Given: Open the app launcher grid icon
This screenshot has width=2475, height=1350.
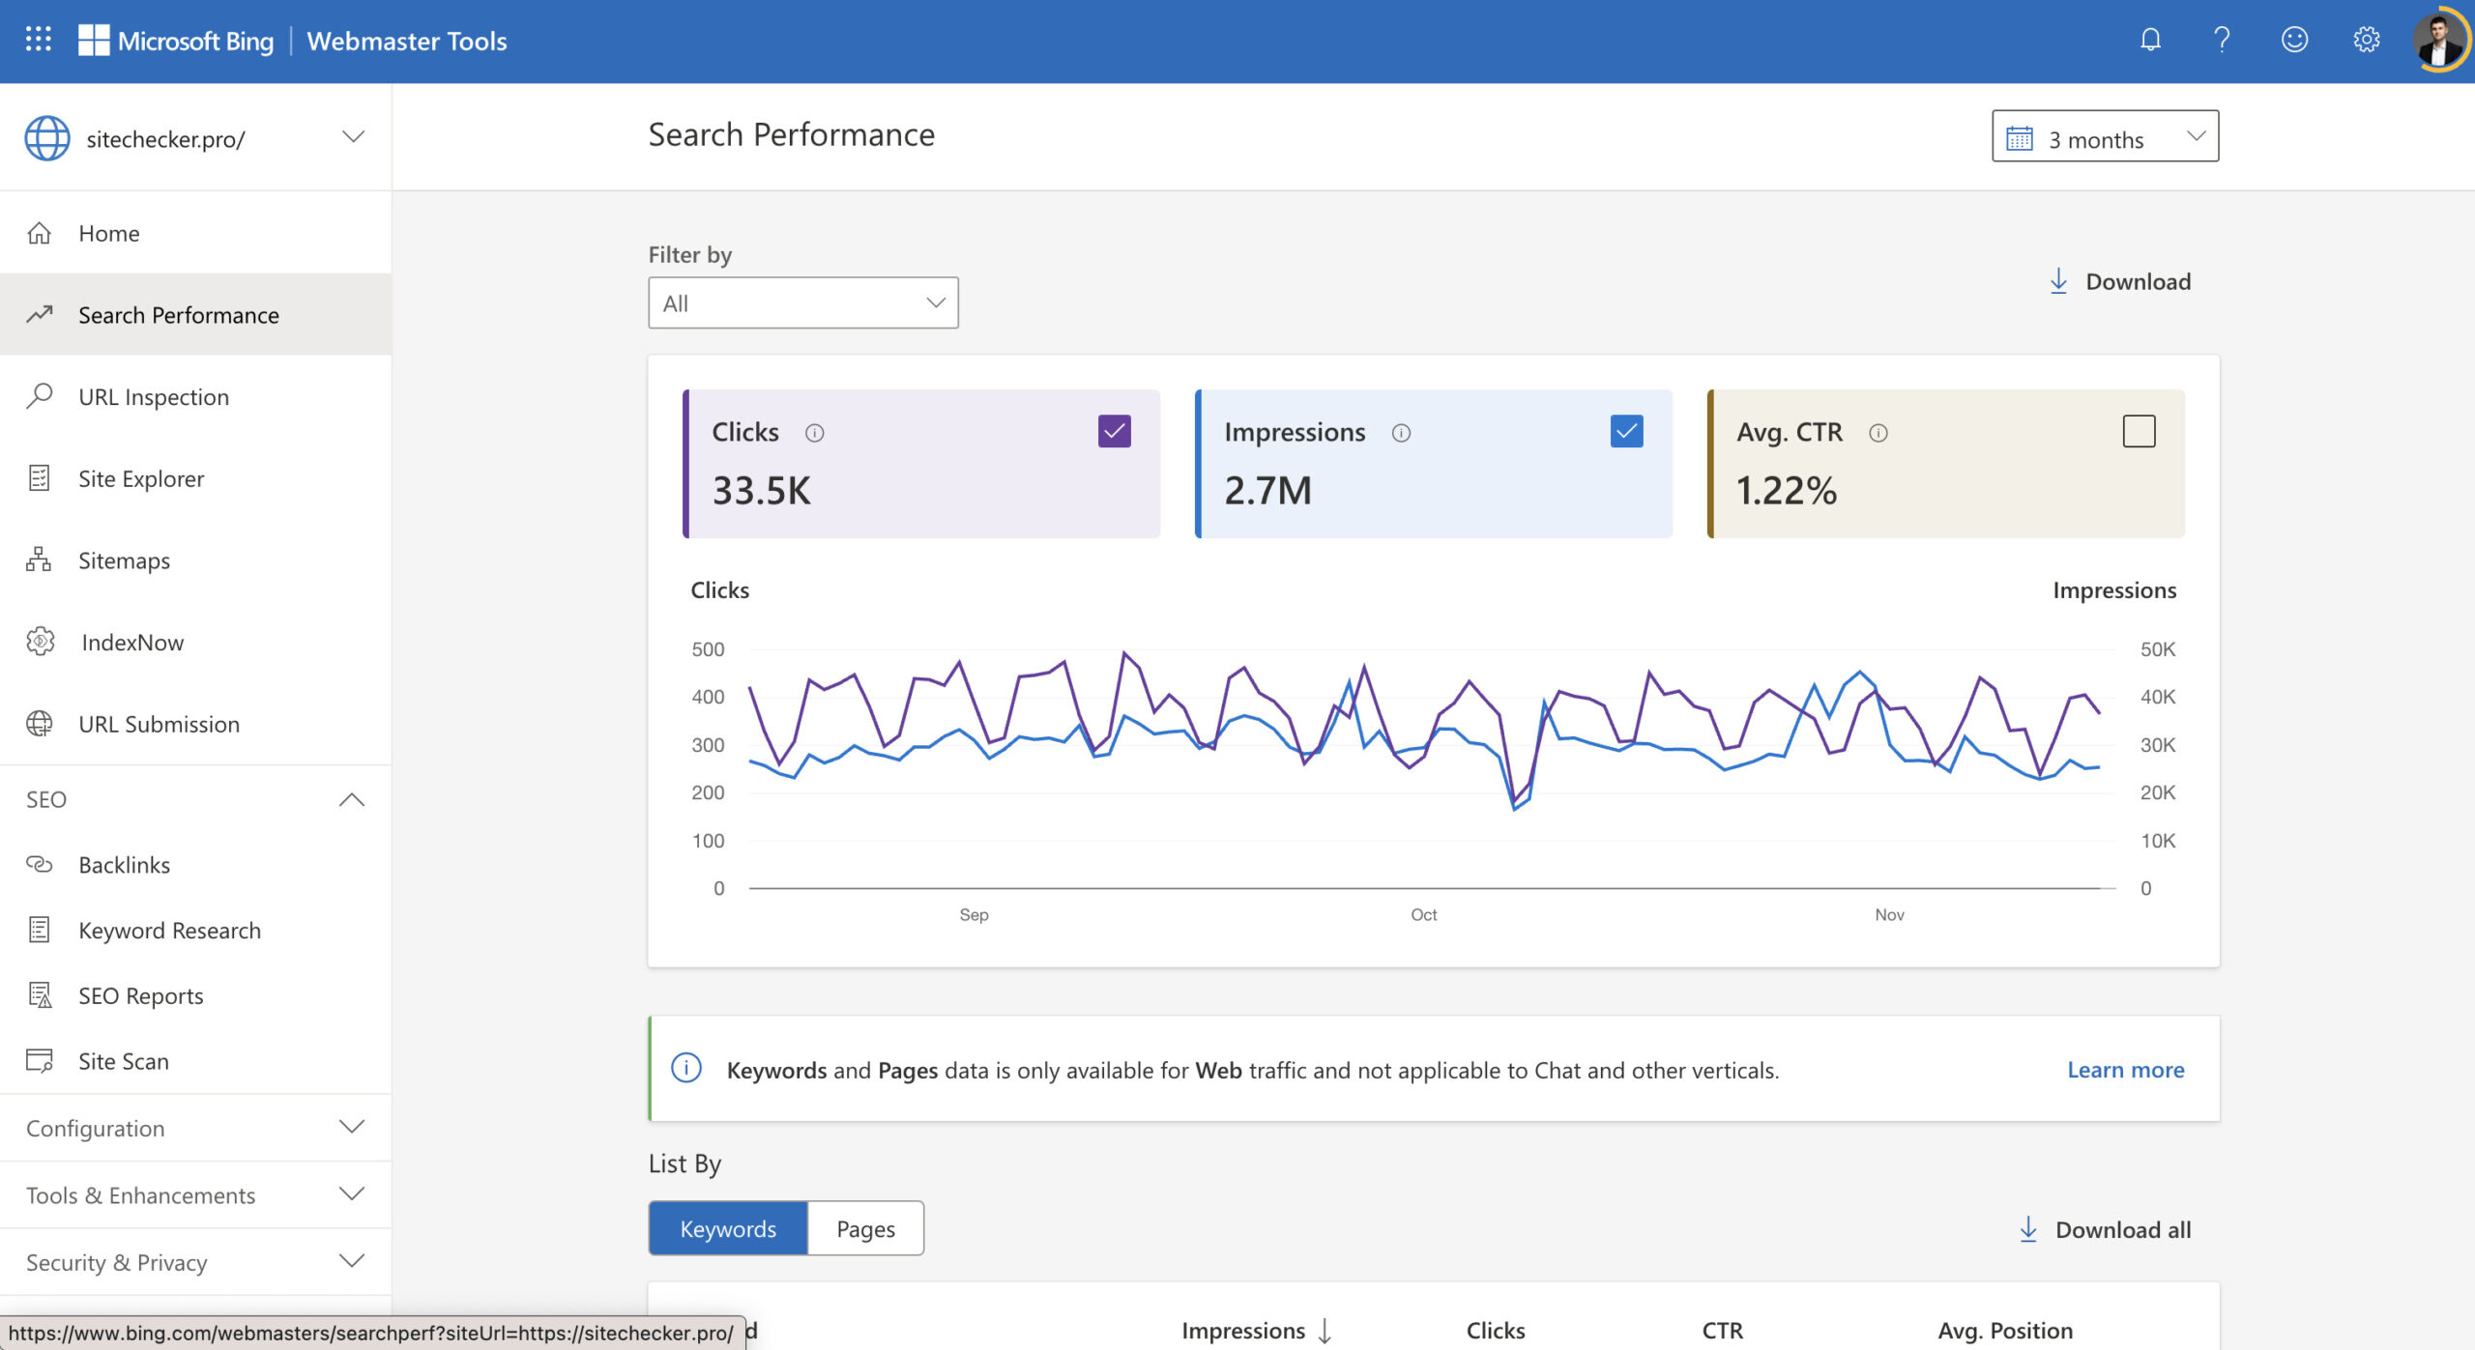Looking at the screenshot, I should pyautogui.click(x=38, y=40).
